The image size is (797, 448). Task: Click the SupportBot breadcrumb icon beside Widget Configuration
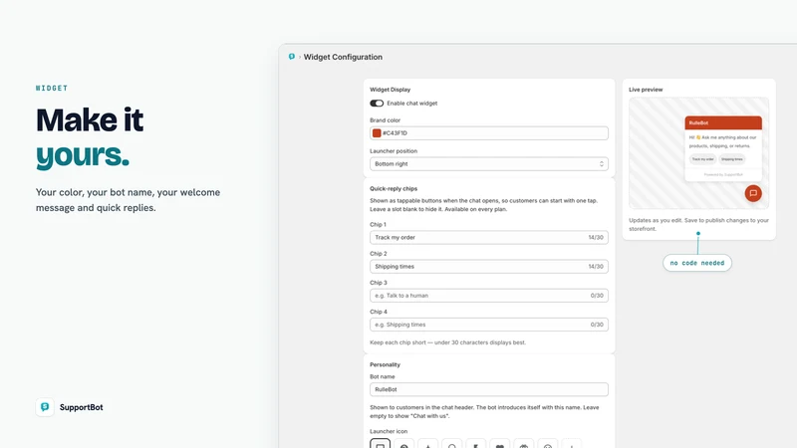click(x=292, y=57)
